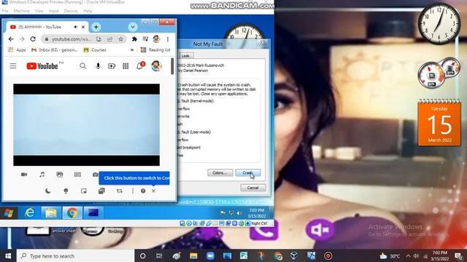The width and height of the screenshot is (467, 262).
Task: Open Internet Explorer in guest taskbar
Action: [29, 213]
